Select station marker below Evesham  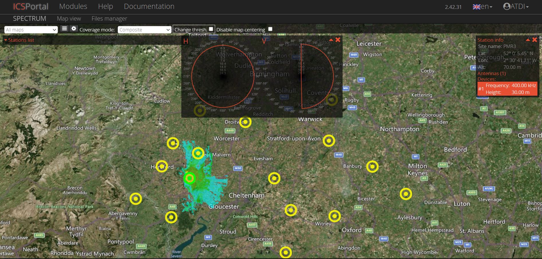tap(274, 178)
